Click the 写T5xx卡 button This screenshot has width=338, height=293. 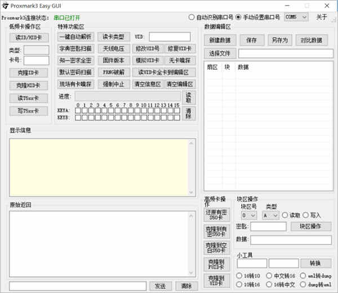click(x=29, y=111)
